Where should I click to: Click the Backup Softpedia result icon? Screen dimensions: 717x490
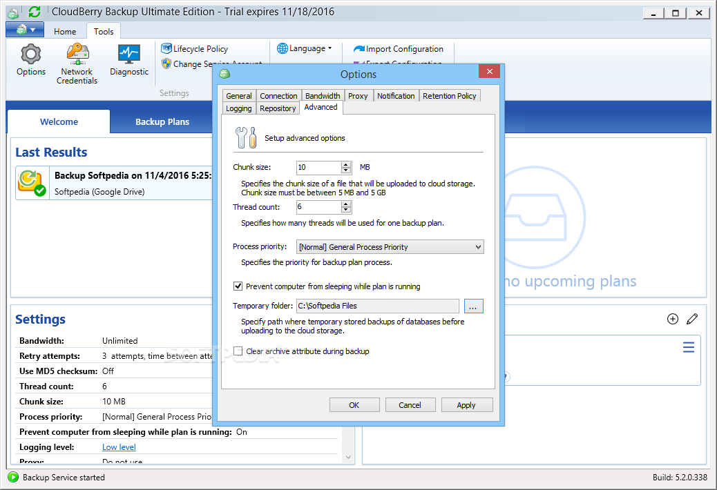[x=32, y=183]
